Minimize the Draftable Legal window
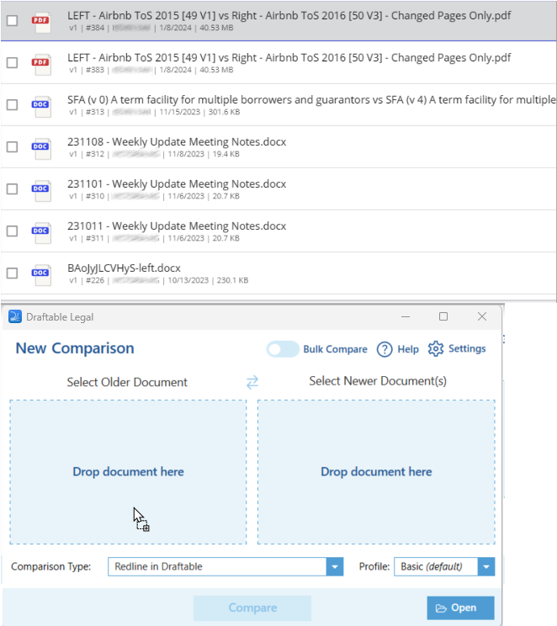The width and height of the screenshot is (557, 626). pos(406,316)
